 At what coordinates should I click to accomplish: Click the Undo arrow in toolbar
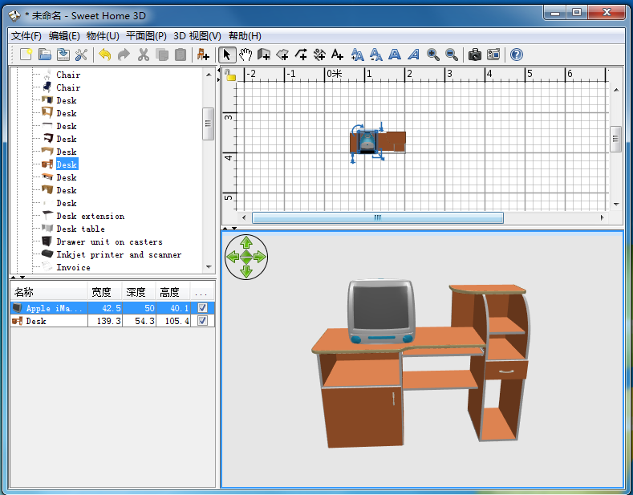(x=104, y=55)
